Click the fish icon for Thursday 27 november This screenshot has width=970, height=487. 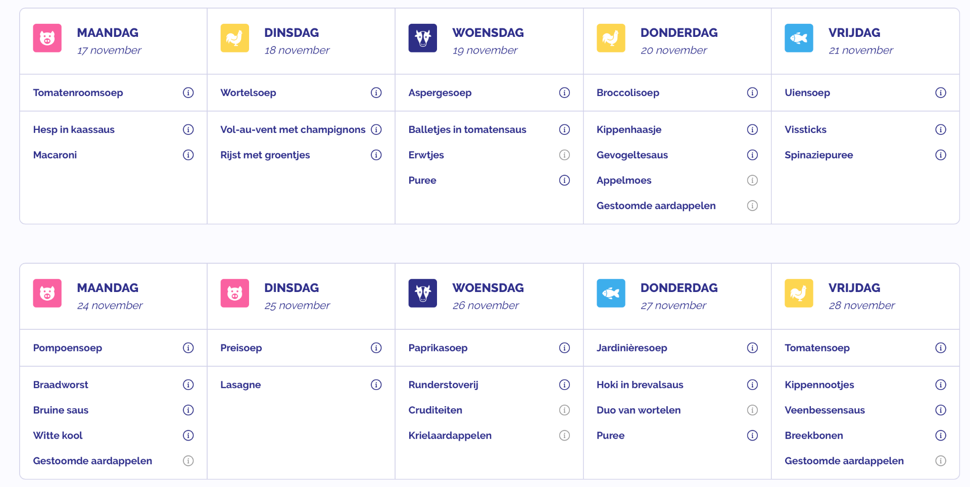pos(611,294)
